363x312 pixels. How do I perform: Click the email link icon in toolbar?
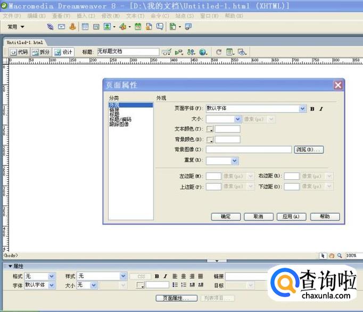tap(61, 27)
